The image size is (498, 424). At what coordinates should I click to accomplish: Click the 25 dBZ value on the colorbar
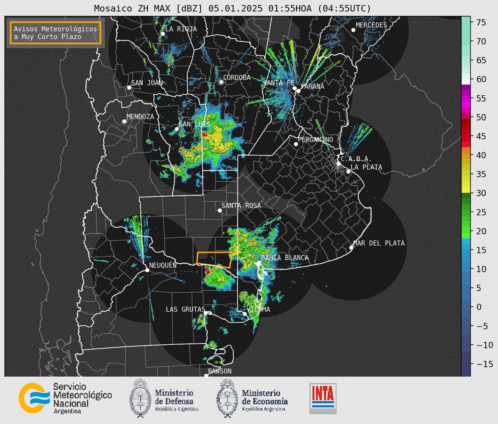[481, 212]
